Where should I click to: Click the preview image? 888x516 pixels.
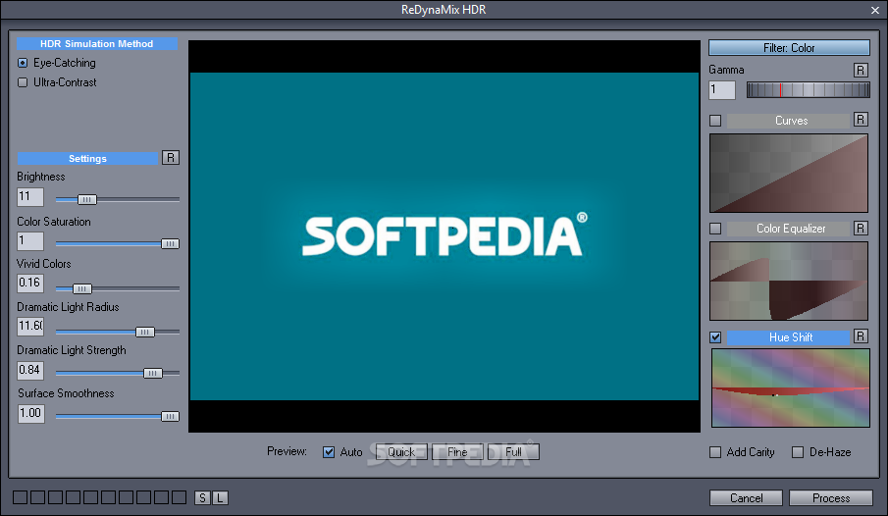coord(444,236)
